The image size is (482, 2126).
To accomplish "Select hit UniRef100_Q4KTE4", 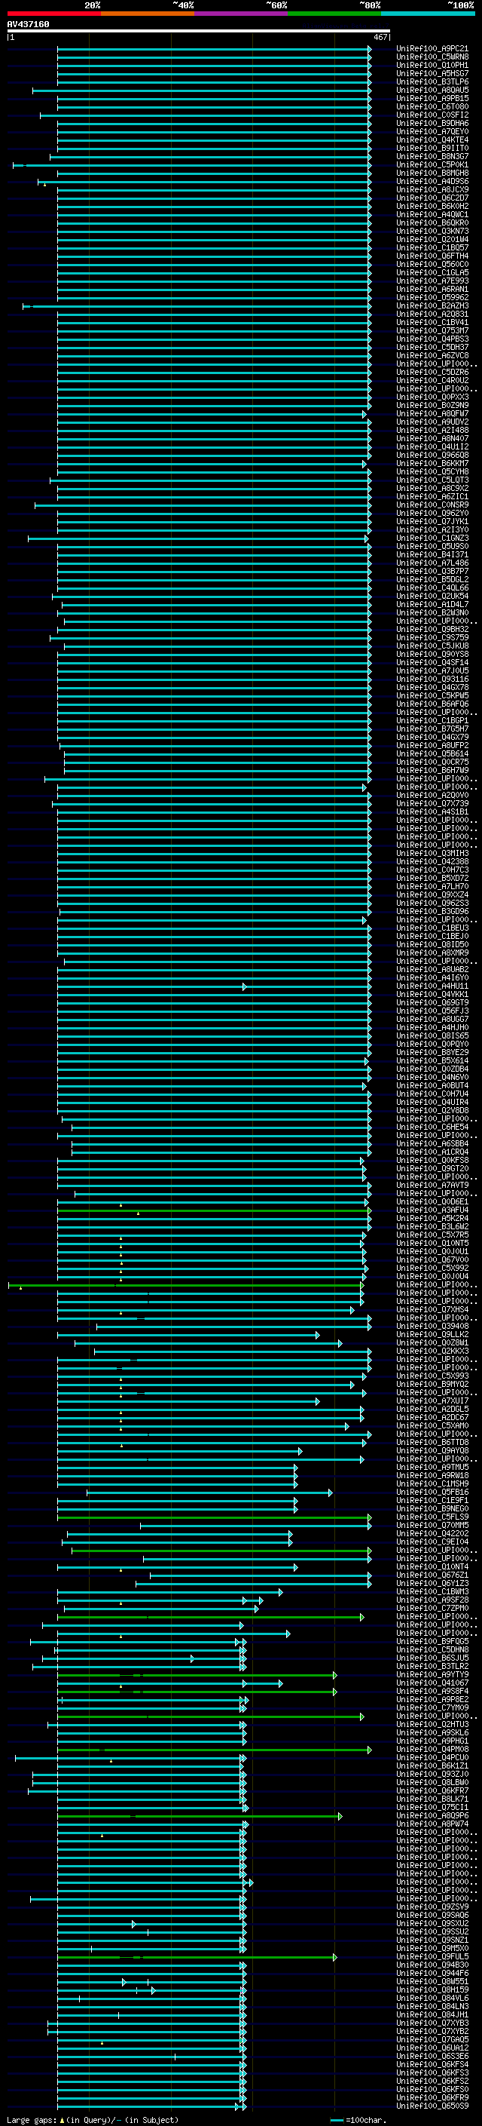I will click(432, 140).
